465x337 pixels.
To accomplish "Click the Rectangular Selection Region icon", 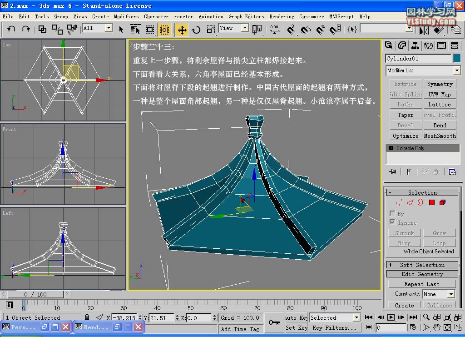I will (150, 30).
